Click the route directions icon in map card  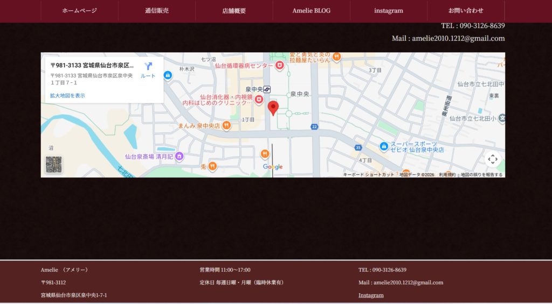click(148, 67)
